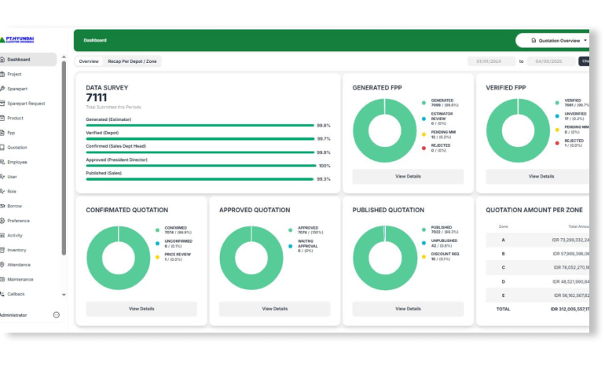Click View Details under Generated FPP
The image size is (605, 367).
tap(408, 176)
